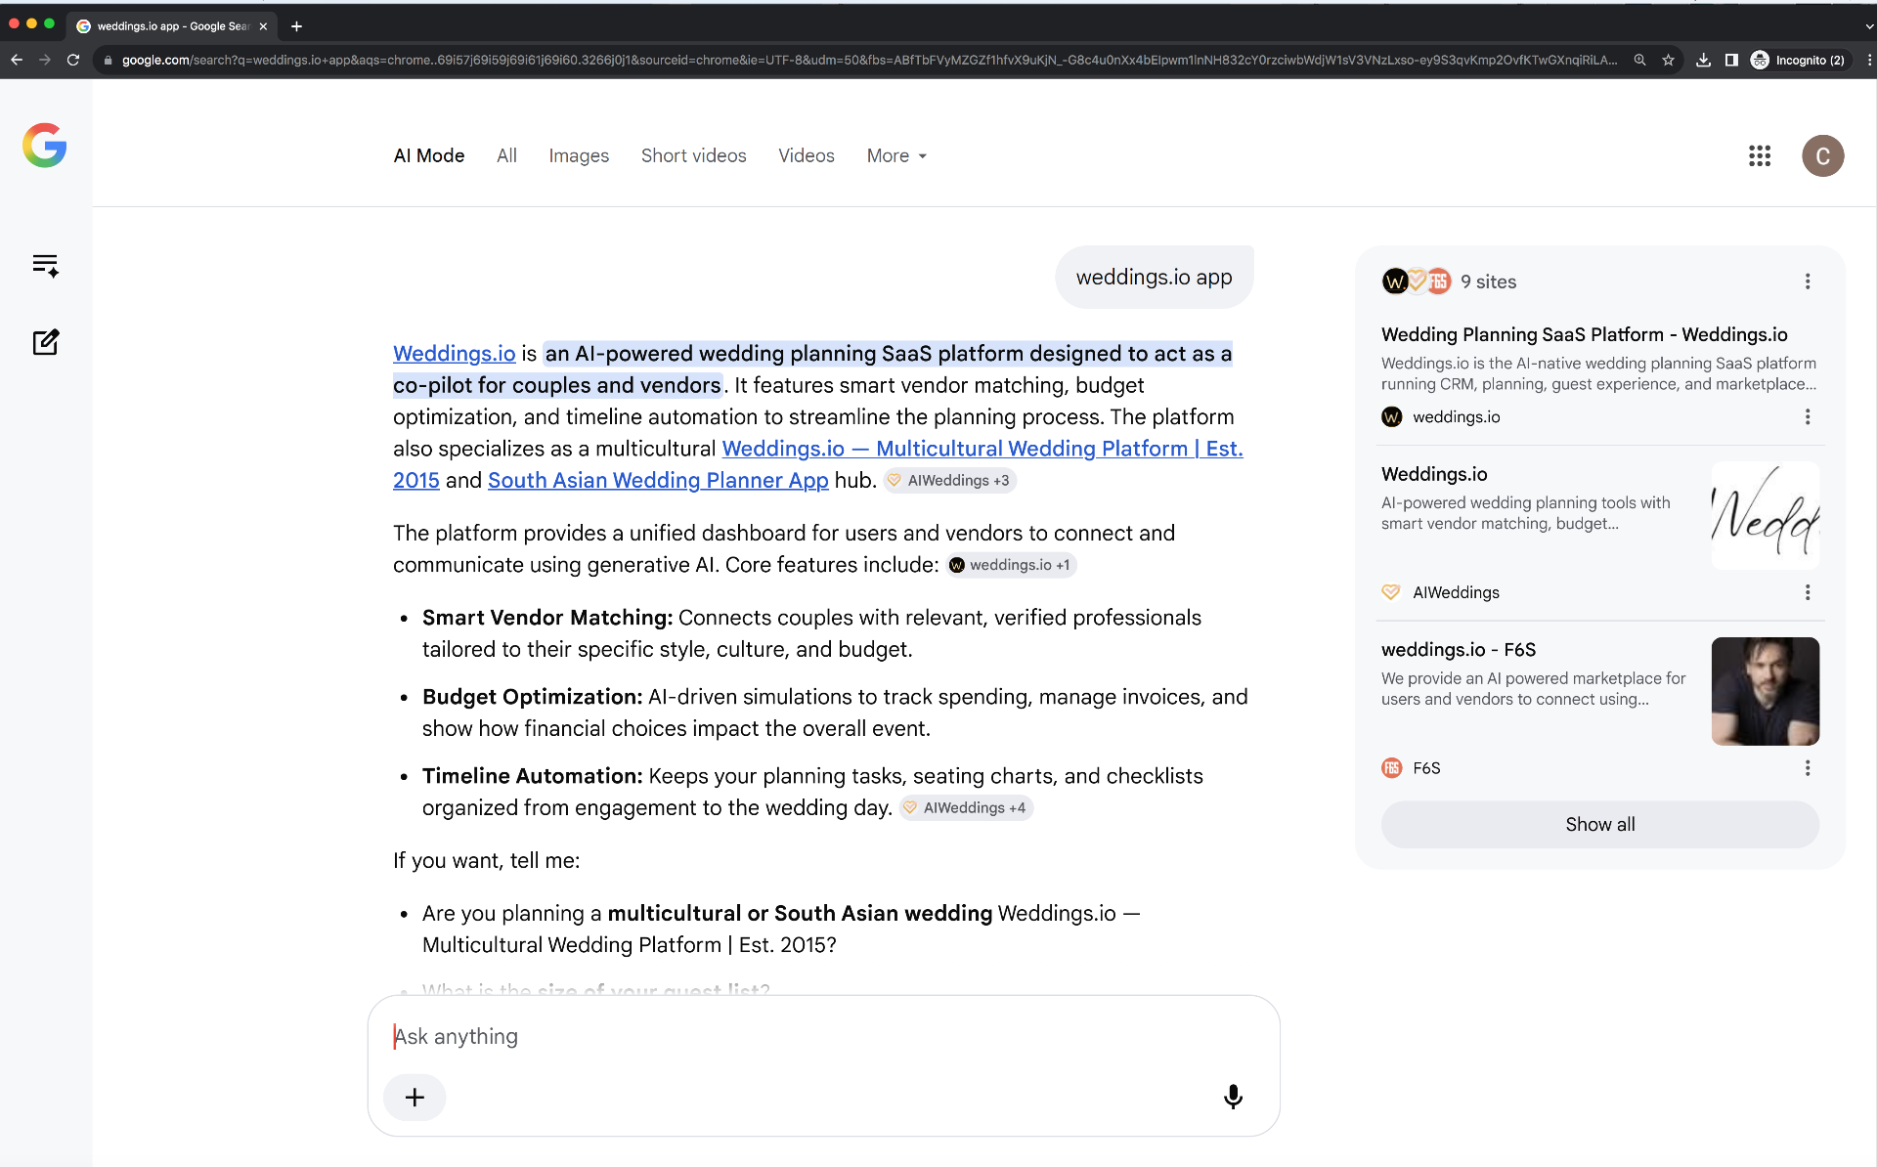Open browser downloads icon
Image resolution: width=1877 pixels, height=1167 pixels.
(x=1703, y=60)
